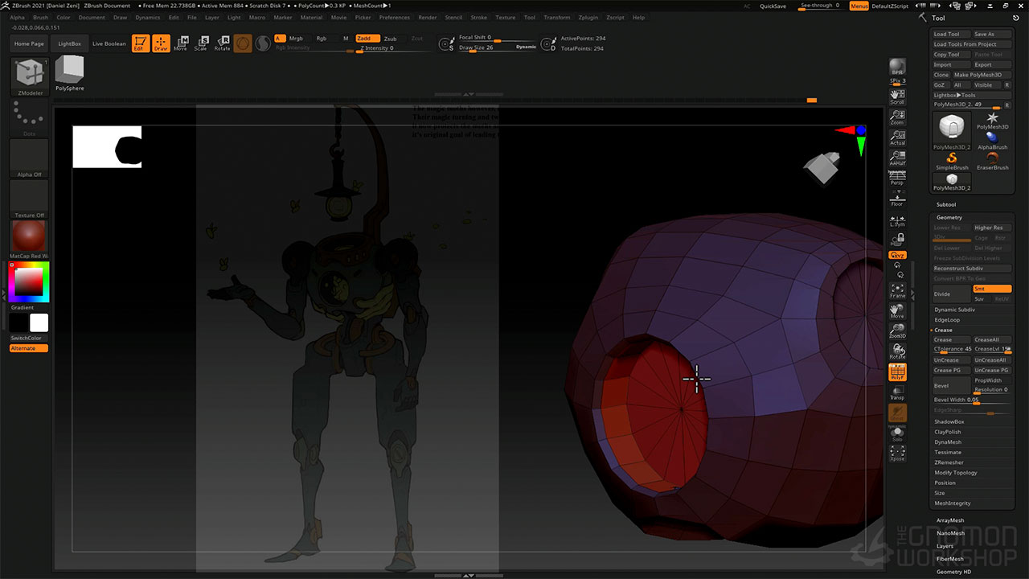Image resolution: width=1029 pixels, height=579 pixels.
Task: Expand the Subtool palette section
Action: click(946, 204)
